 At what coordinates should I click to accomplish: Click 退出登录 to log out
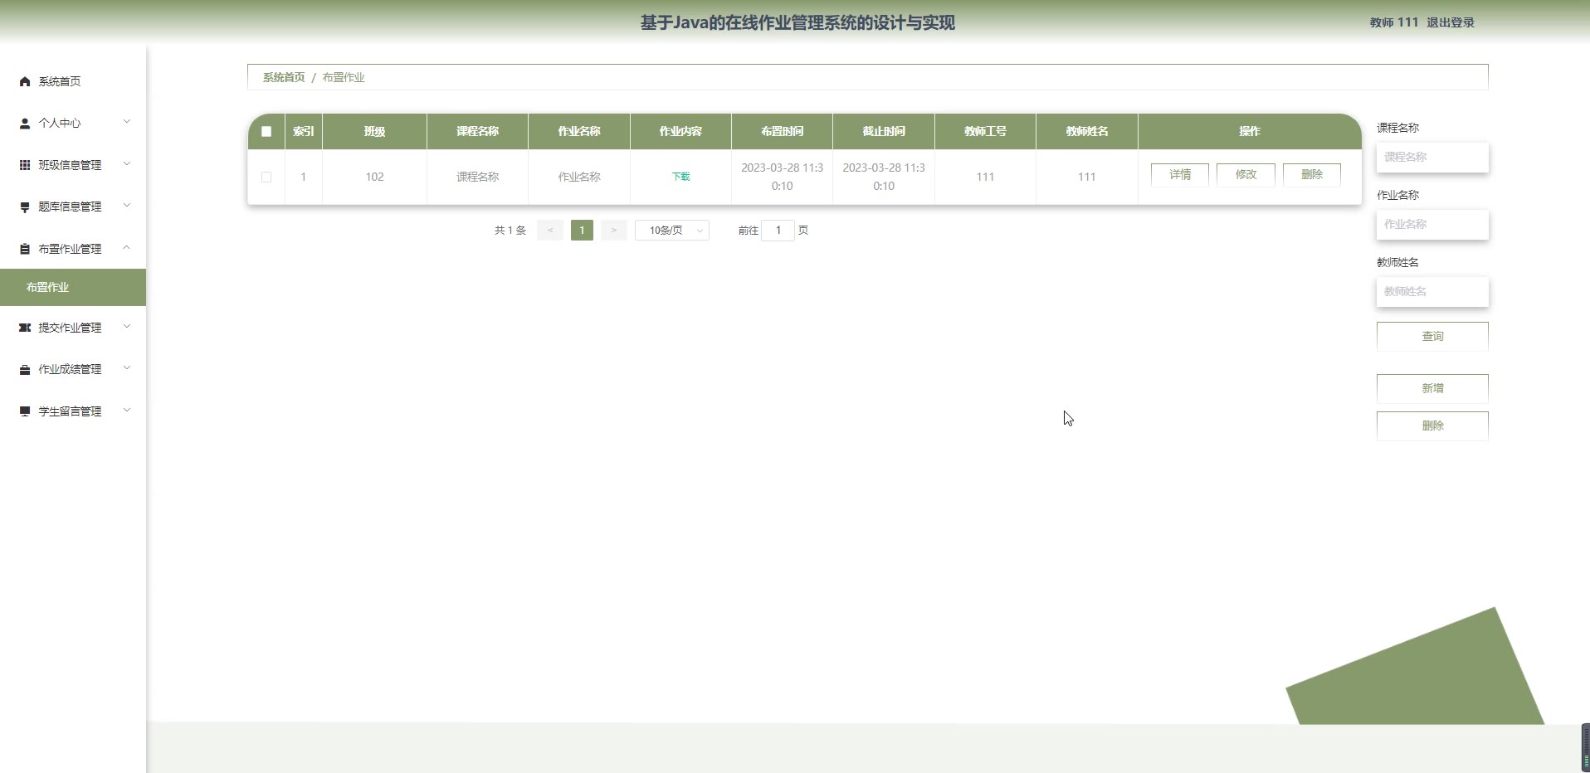pos(1451,22)
